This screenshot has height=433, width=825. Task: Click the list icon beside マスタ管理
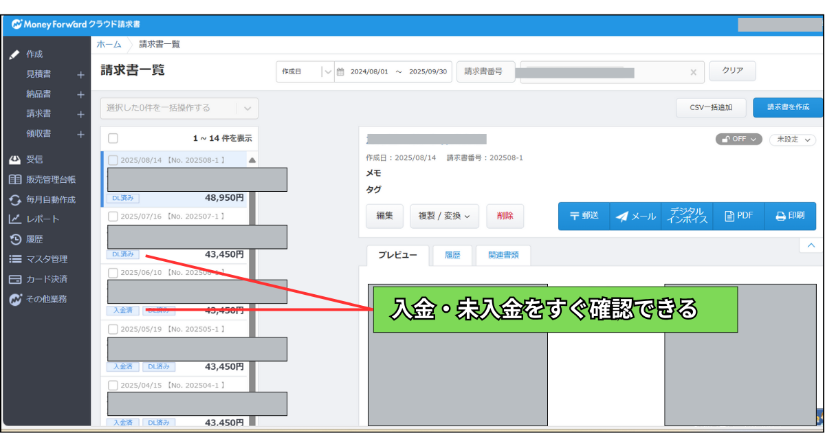pyautogui.click(x=15, y=259)
